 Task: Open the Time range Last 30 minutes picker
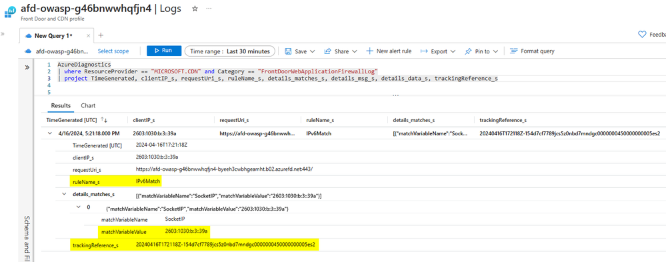(x=230, y=51)
